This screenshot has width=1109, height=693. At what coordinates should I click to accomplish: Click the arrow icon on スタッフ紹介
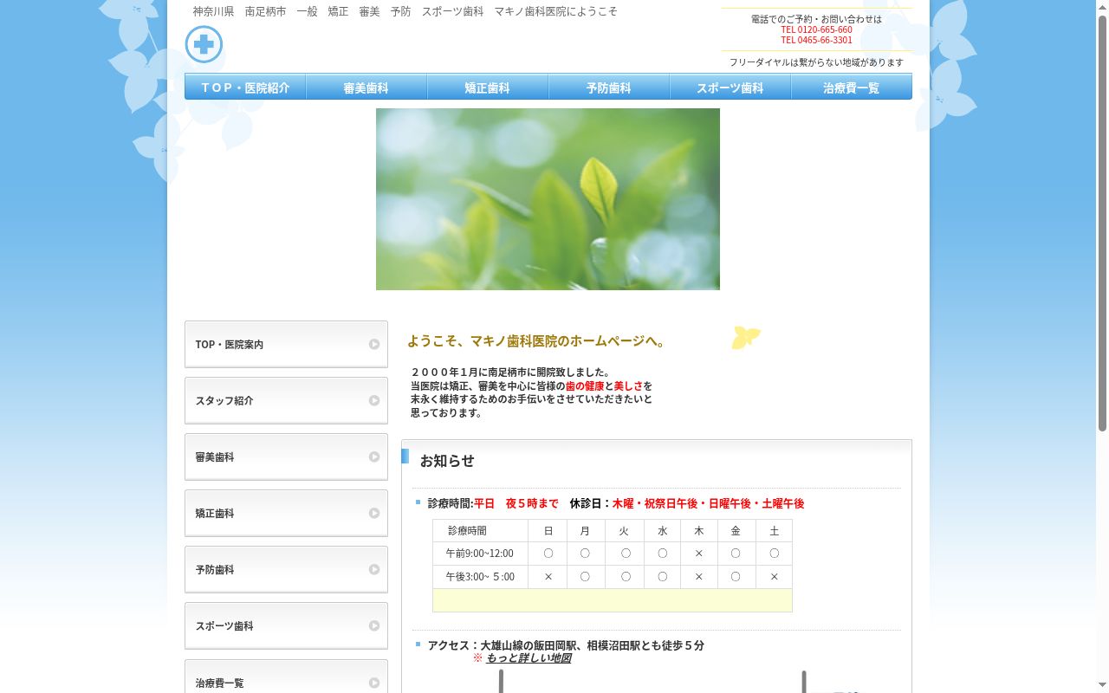coord(374,400)
